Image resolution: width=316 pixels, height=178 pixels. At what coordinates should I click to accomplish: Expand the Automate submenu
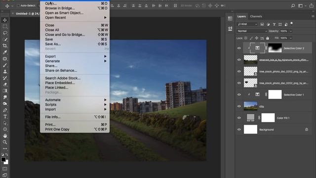[75, 100]
